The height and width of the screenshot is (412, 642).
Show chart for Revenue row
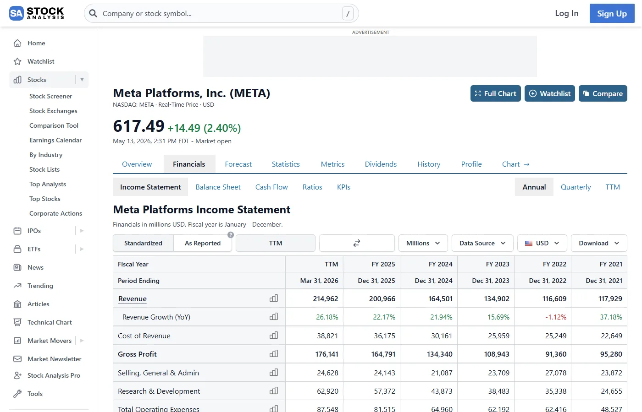click(274, 298)
